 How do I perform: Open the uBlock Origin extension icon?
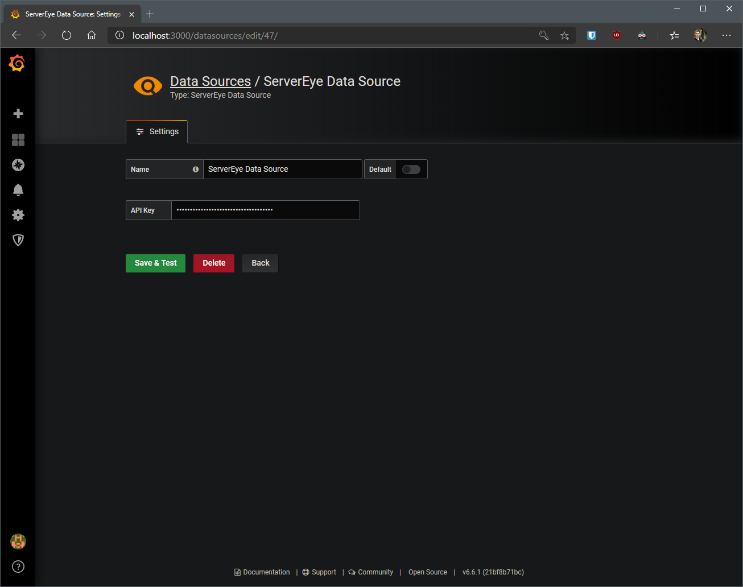click(x=617, y=35)
